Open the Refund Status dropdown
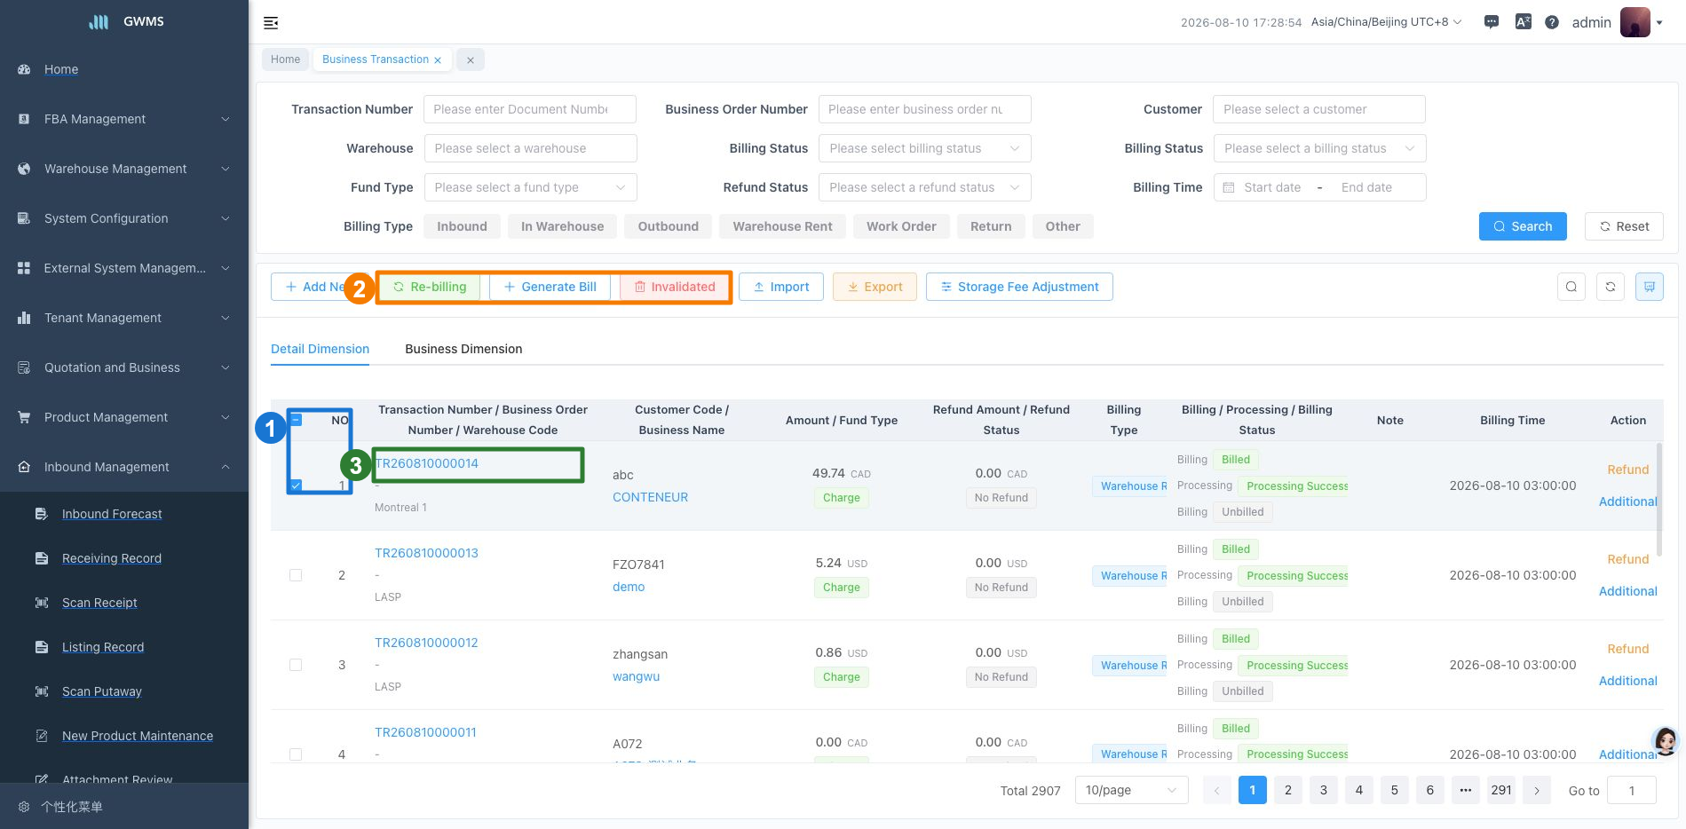 [x=924, y=187]
